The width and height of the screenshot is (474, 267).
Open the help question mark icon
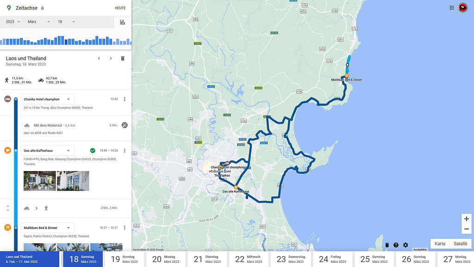pyautogui.click(x=396, y=245)
